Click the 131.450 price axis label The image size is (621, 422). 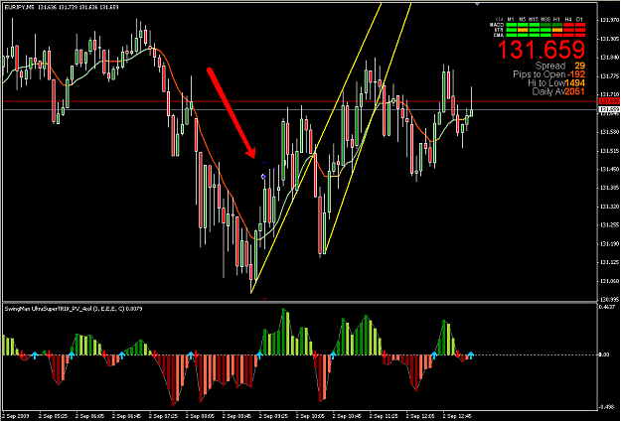(x=610, y=170)
